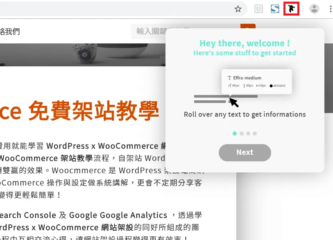Go to the fourth onboarding page dot
Viewport: 333px width, 240px height.
point(255,134)
